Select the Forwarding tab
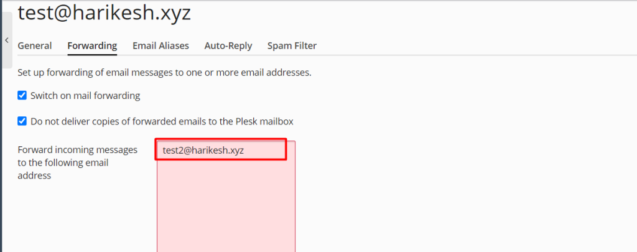 pos(92,45)
